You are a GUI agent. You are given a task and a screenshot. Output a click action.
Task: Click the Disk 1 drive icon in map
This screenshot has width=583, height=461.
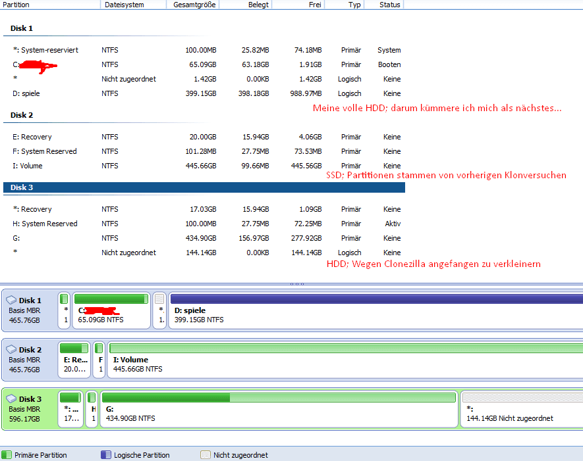click(11, 300)
